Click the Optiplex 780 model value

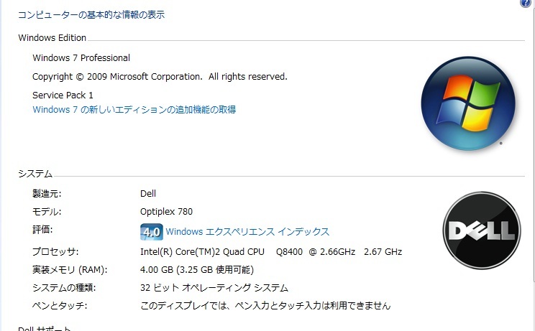[x=166, y=212]
